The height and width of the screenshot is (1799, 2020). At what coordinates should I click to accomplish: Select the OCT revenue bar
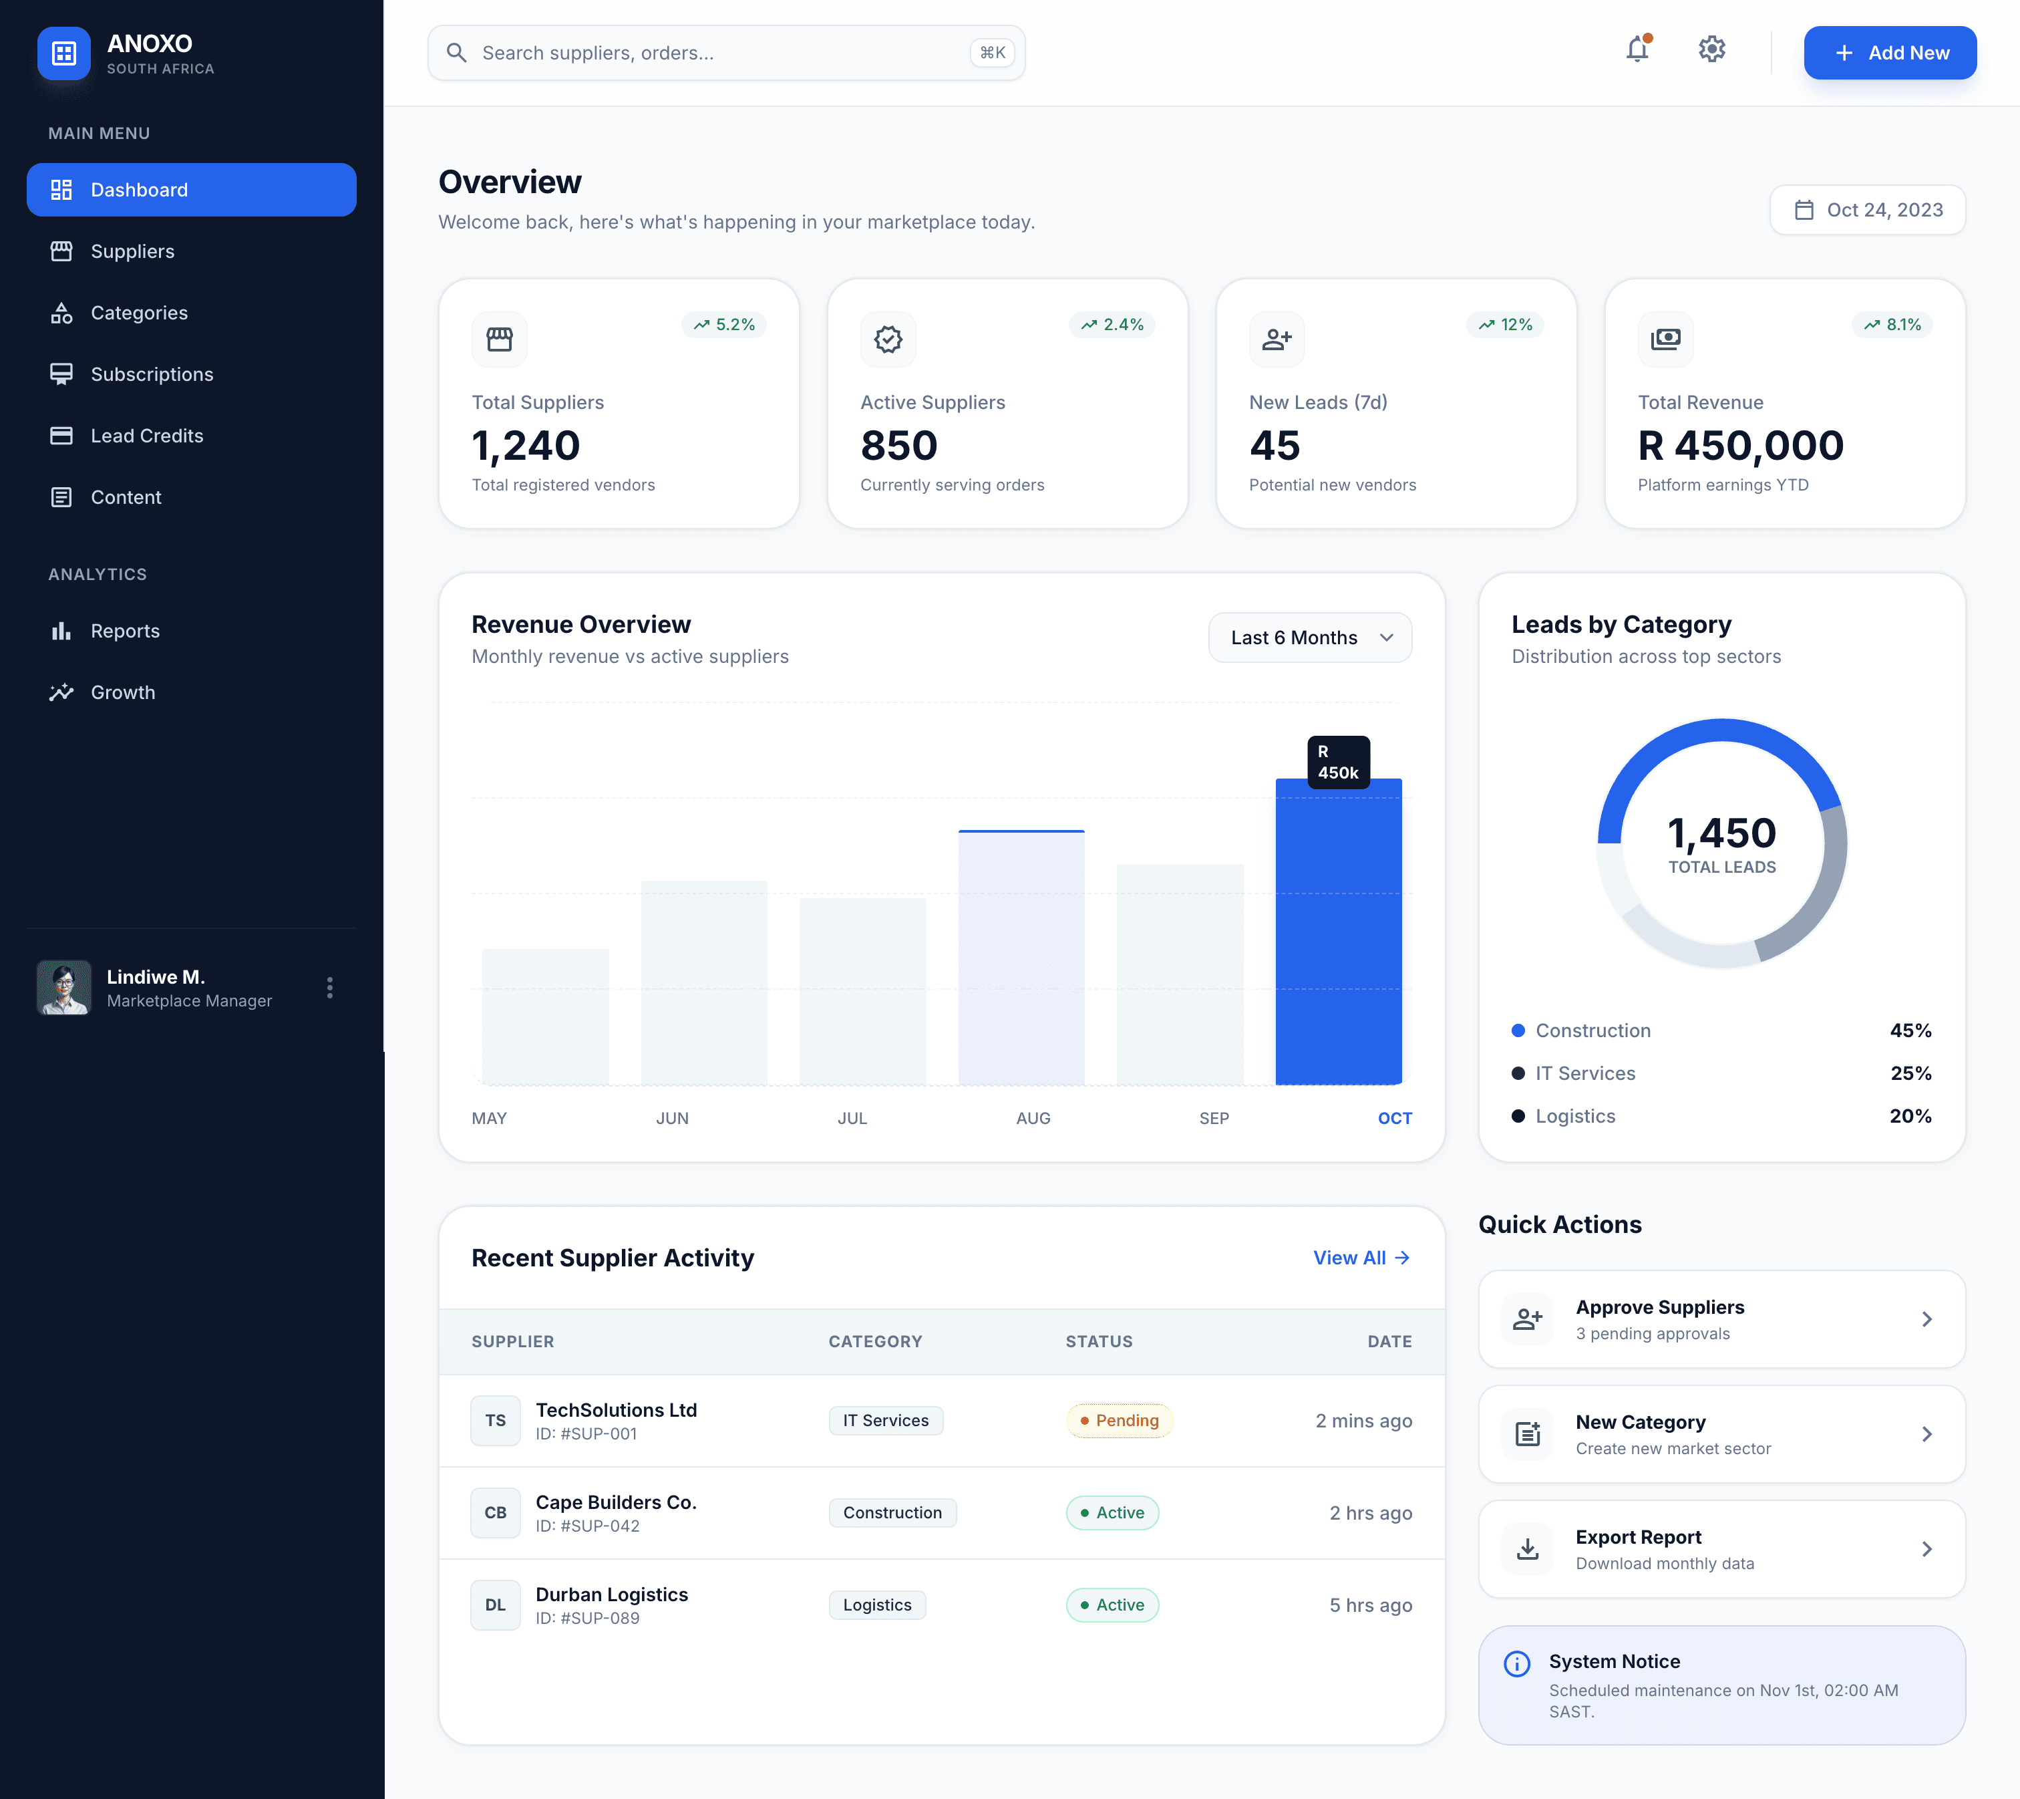click(1338, 932)
